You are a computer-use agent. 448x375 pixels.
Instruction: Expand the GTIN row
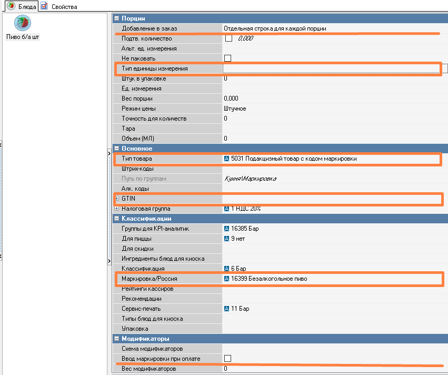(x=117, y=199)
